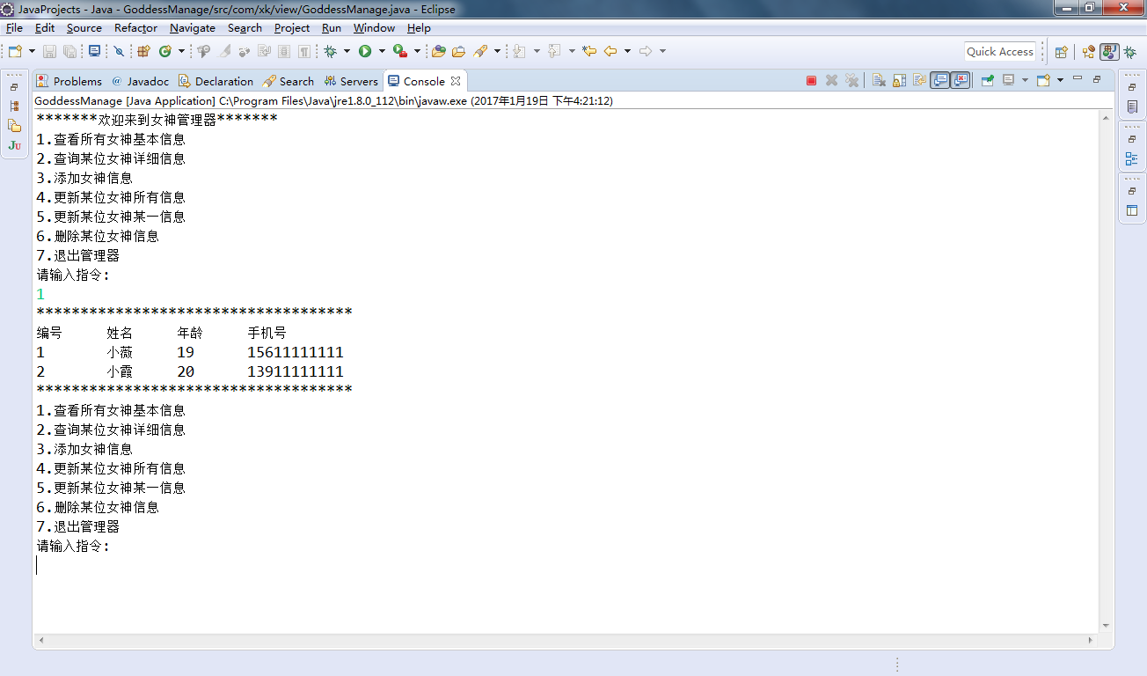Expand the New Java Class dropdown
1147x676 pixels.
[182, 51]
